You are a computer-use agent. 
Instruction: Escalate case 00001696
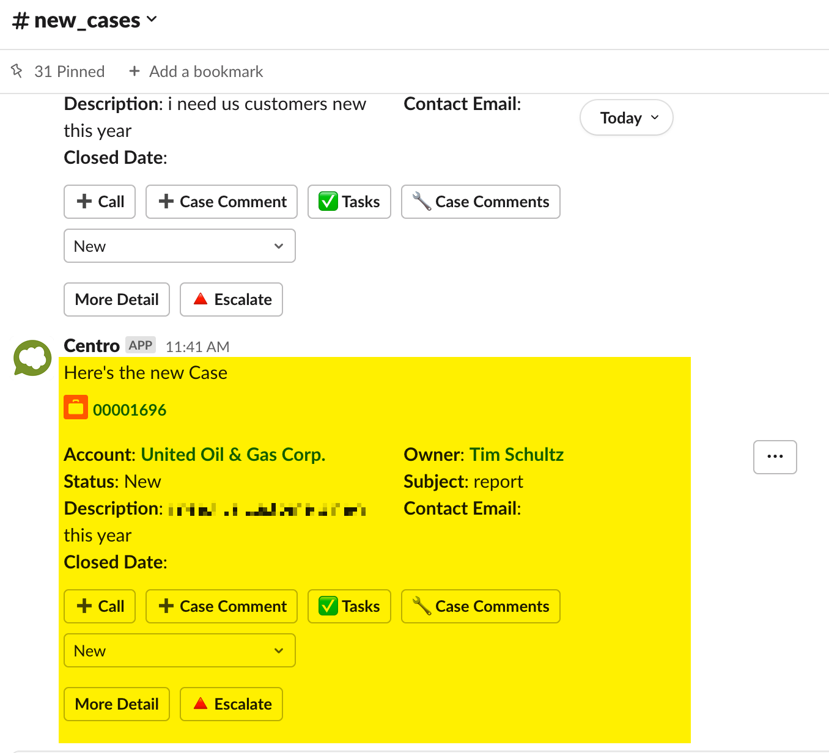tap(231, 704)
